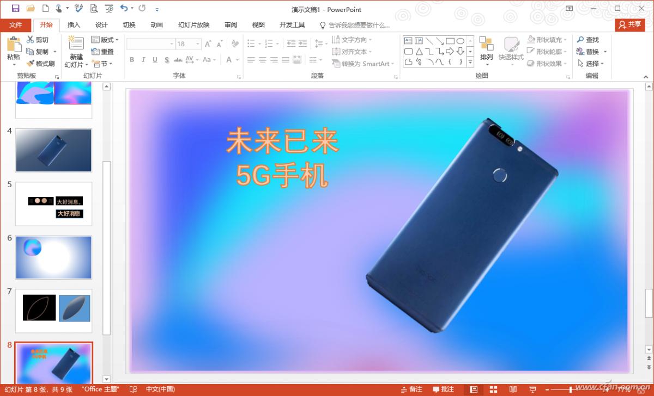Click the Arrange (排列) icon
Viewport: 654px width, 396px height.
486,49
